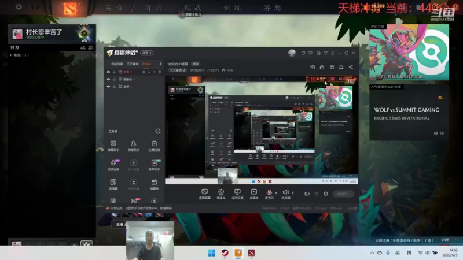Click the mode pill button beside companion logo
The width and height of the screenshot is (463, 260).
point(147,53)
